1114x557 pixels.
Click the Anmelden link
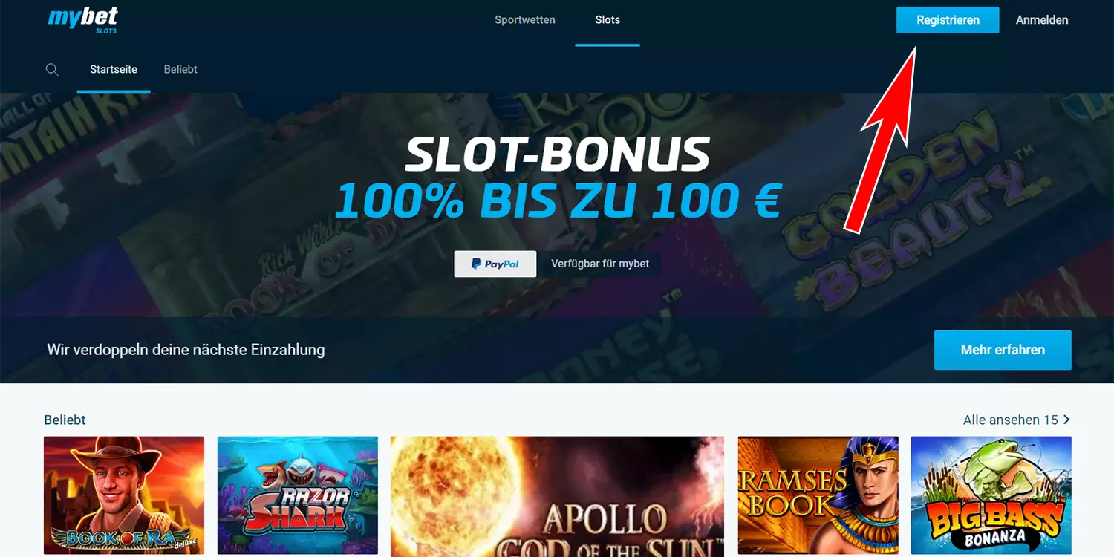coord(1042,20)
